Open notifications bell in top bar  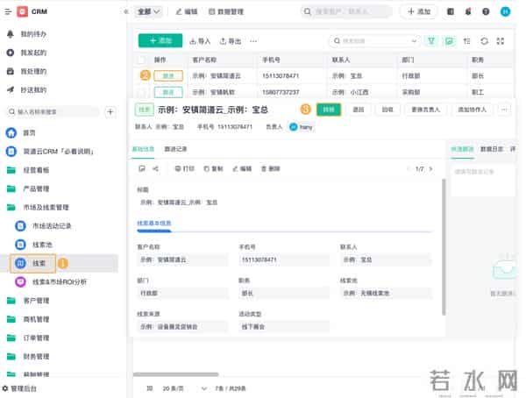coord(468,11)
